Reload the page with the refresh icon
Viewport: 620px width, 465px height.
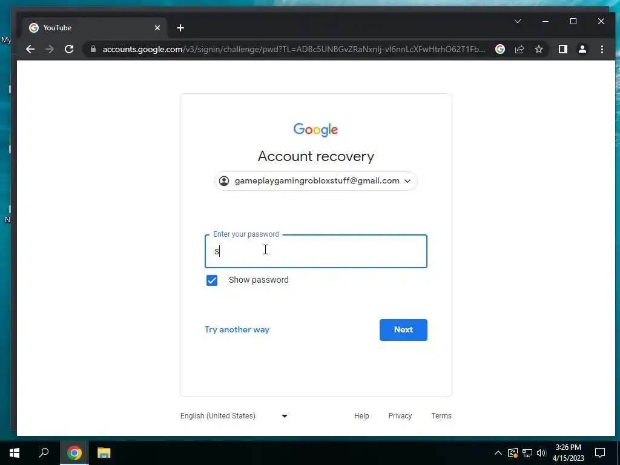(69, 49)
